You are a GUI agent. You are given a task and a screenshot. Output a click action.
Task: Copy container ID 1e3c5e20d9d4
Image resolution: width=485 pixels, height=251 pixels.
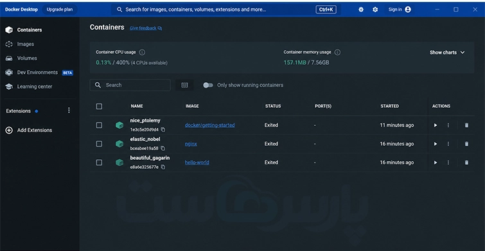163,130
